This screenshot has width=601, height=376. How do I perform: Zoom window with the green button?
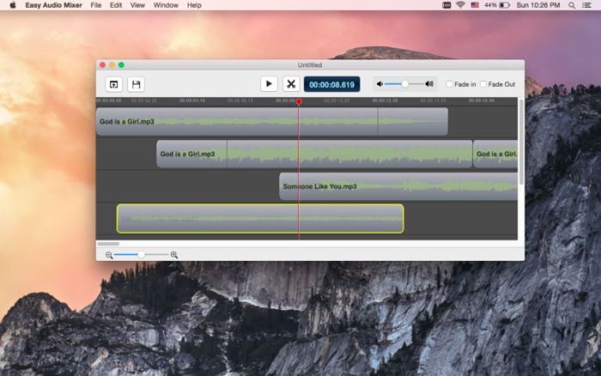click(x=122, y=65)
